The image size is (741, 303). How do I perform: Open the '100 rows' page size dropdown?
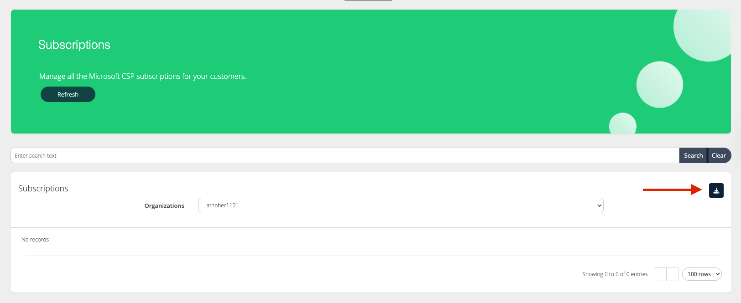[701, 274]
